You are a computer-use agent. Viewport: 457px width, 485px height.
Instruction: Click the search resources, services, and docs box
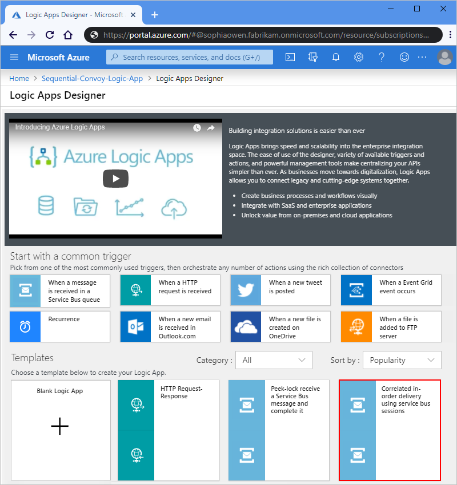(x=190, y=57)
